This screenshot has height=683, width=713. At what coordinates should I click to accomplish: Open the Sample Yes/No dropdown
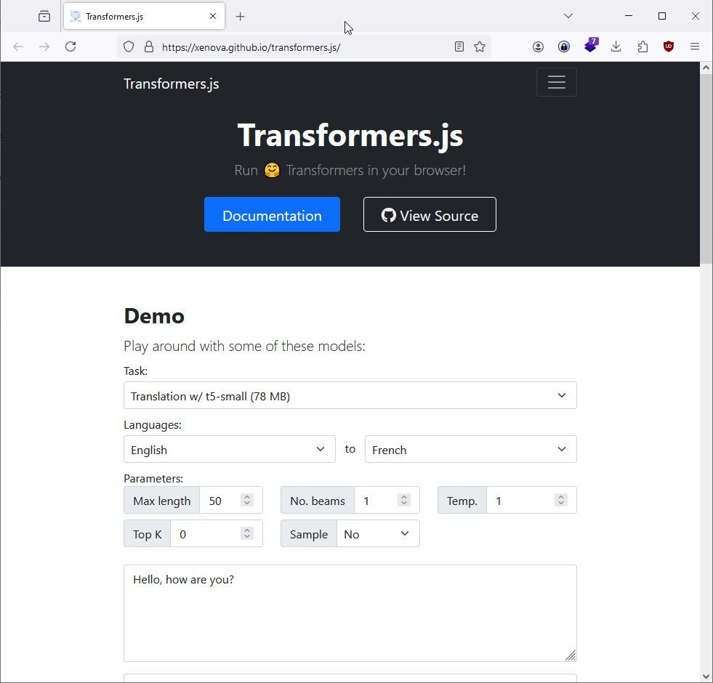point(378,534)
